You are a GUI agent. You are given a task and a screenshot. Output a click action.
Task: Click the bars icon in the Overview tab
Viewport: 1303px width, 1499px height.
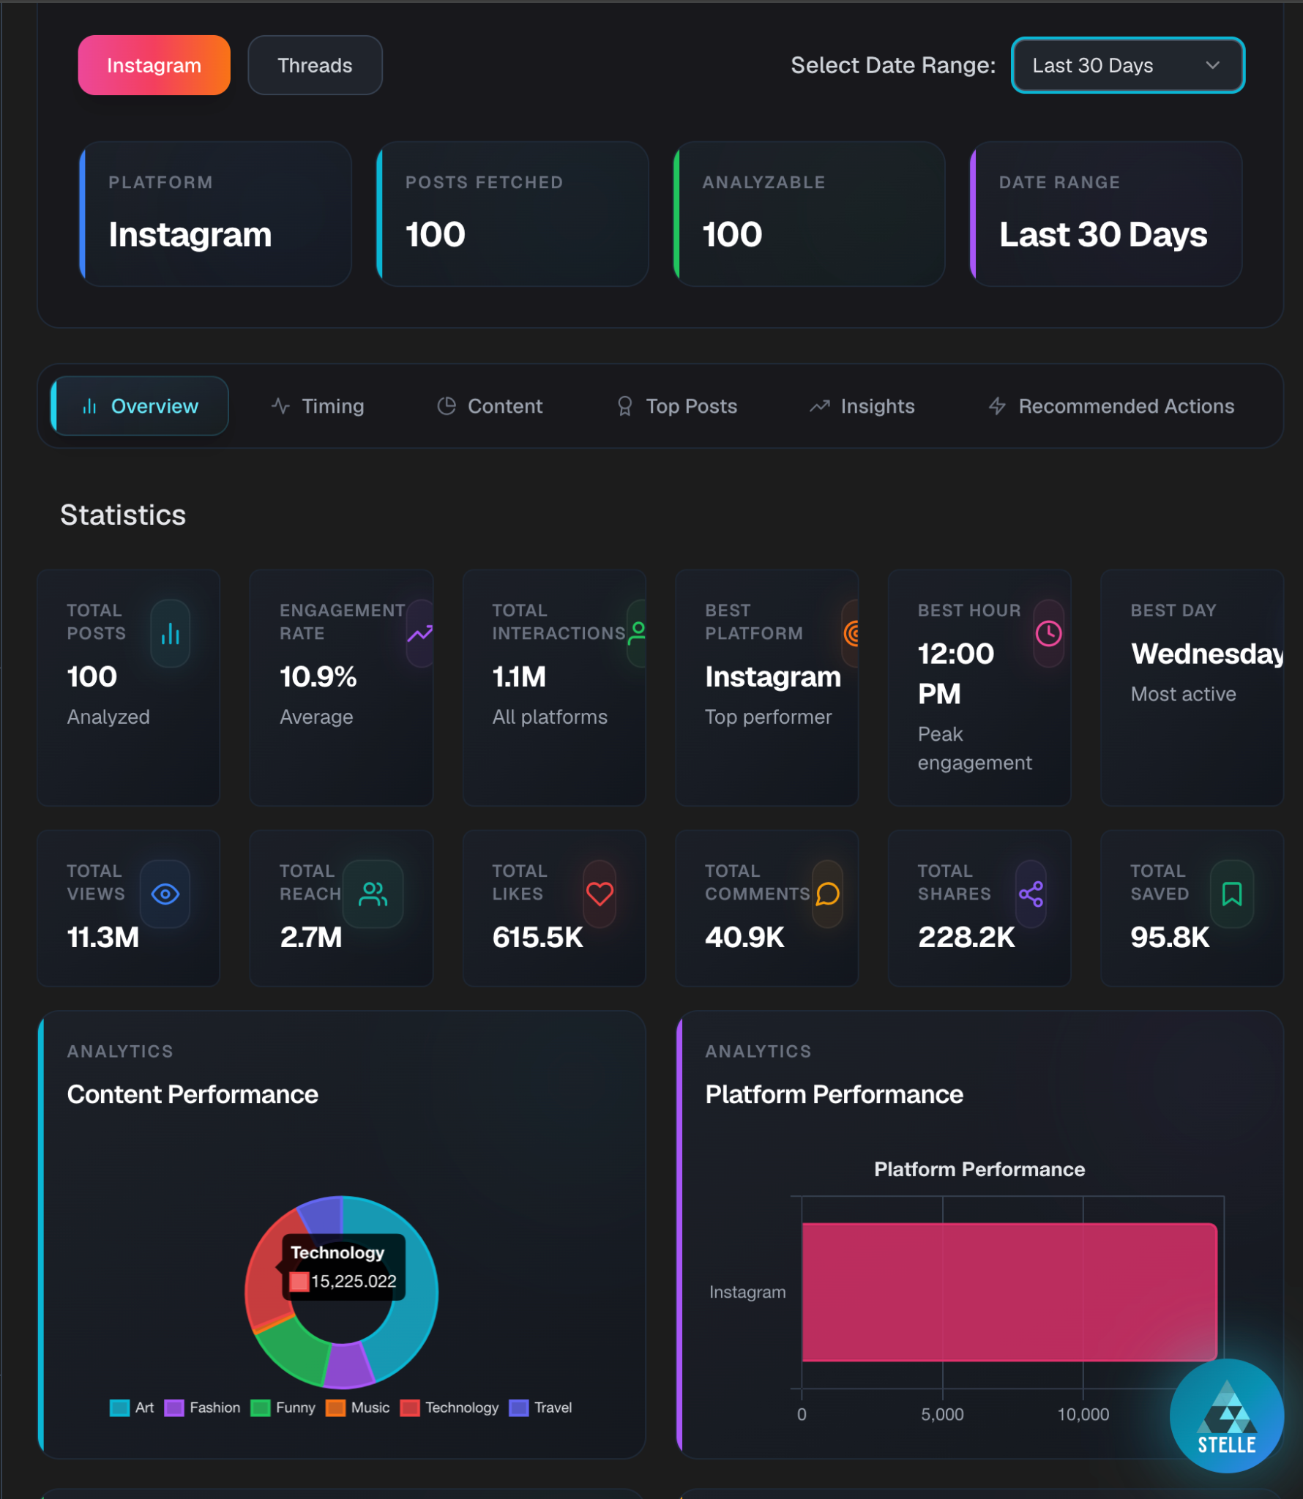(x=90, y=406)
